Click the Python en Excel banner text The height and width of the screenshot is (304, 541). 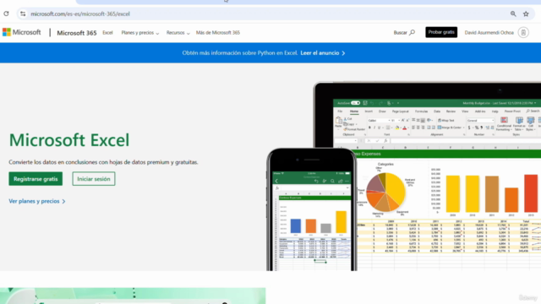(240, 52)
